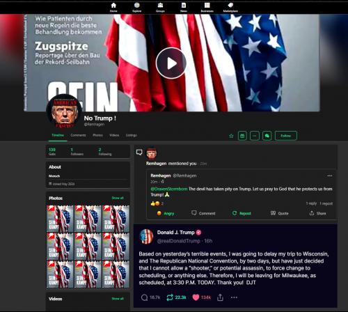Open the No Trump profile avatar
Viewport: 348px width, 312px height.
click(64, 112)
